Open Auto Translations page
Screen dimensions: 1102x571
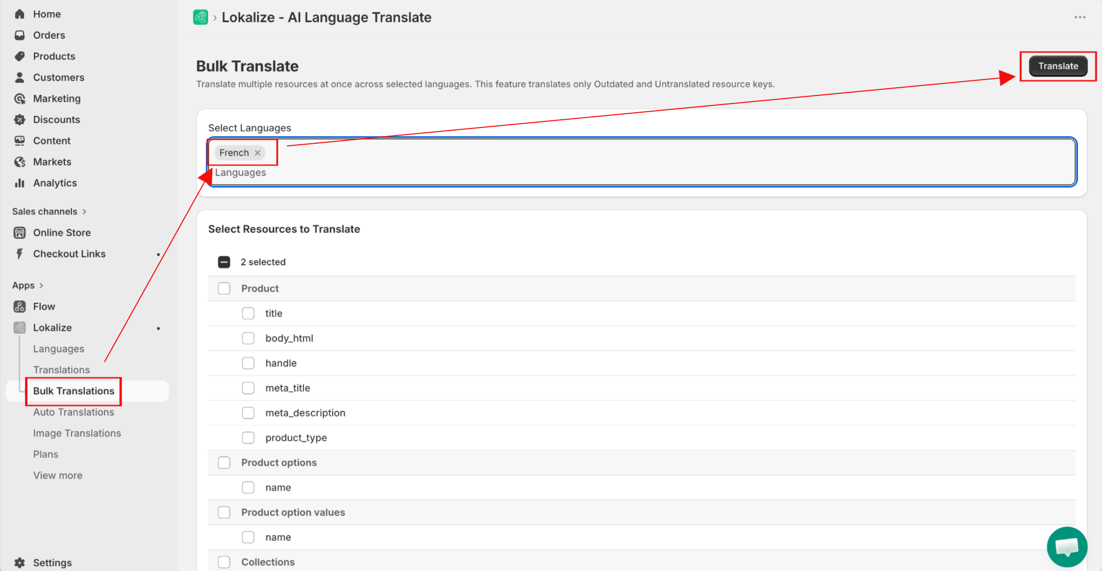tap(73, 412)
